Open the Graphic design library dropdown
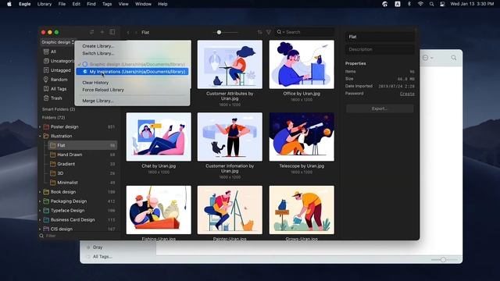Image resolution: width=500 pixels, height=281 pixels. click(x=58, y=42)
